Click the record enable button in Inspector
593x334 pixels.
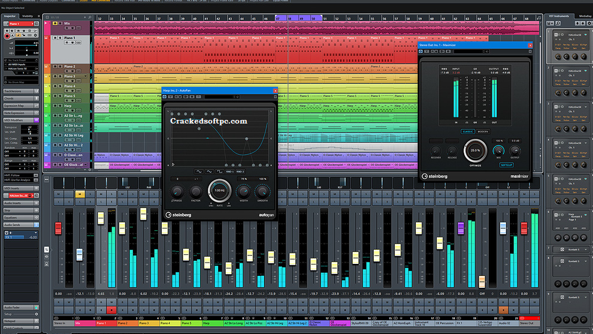7,37
